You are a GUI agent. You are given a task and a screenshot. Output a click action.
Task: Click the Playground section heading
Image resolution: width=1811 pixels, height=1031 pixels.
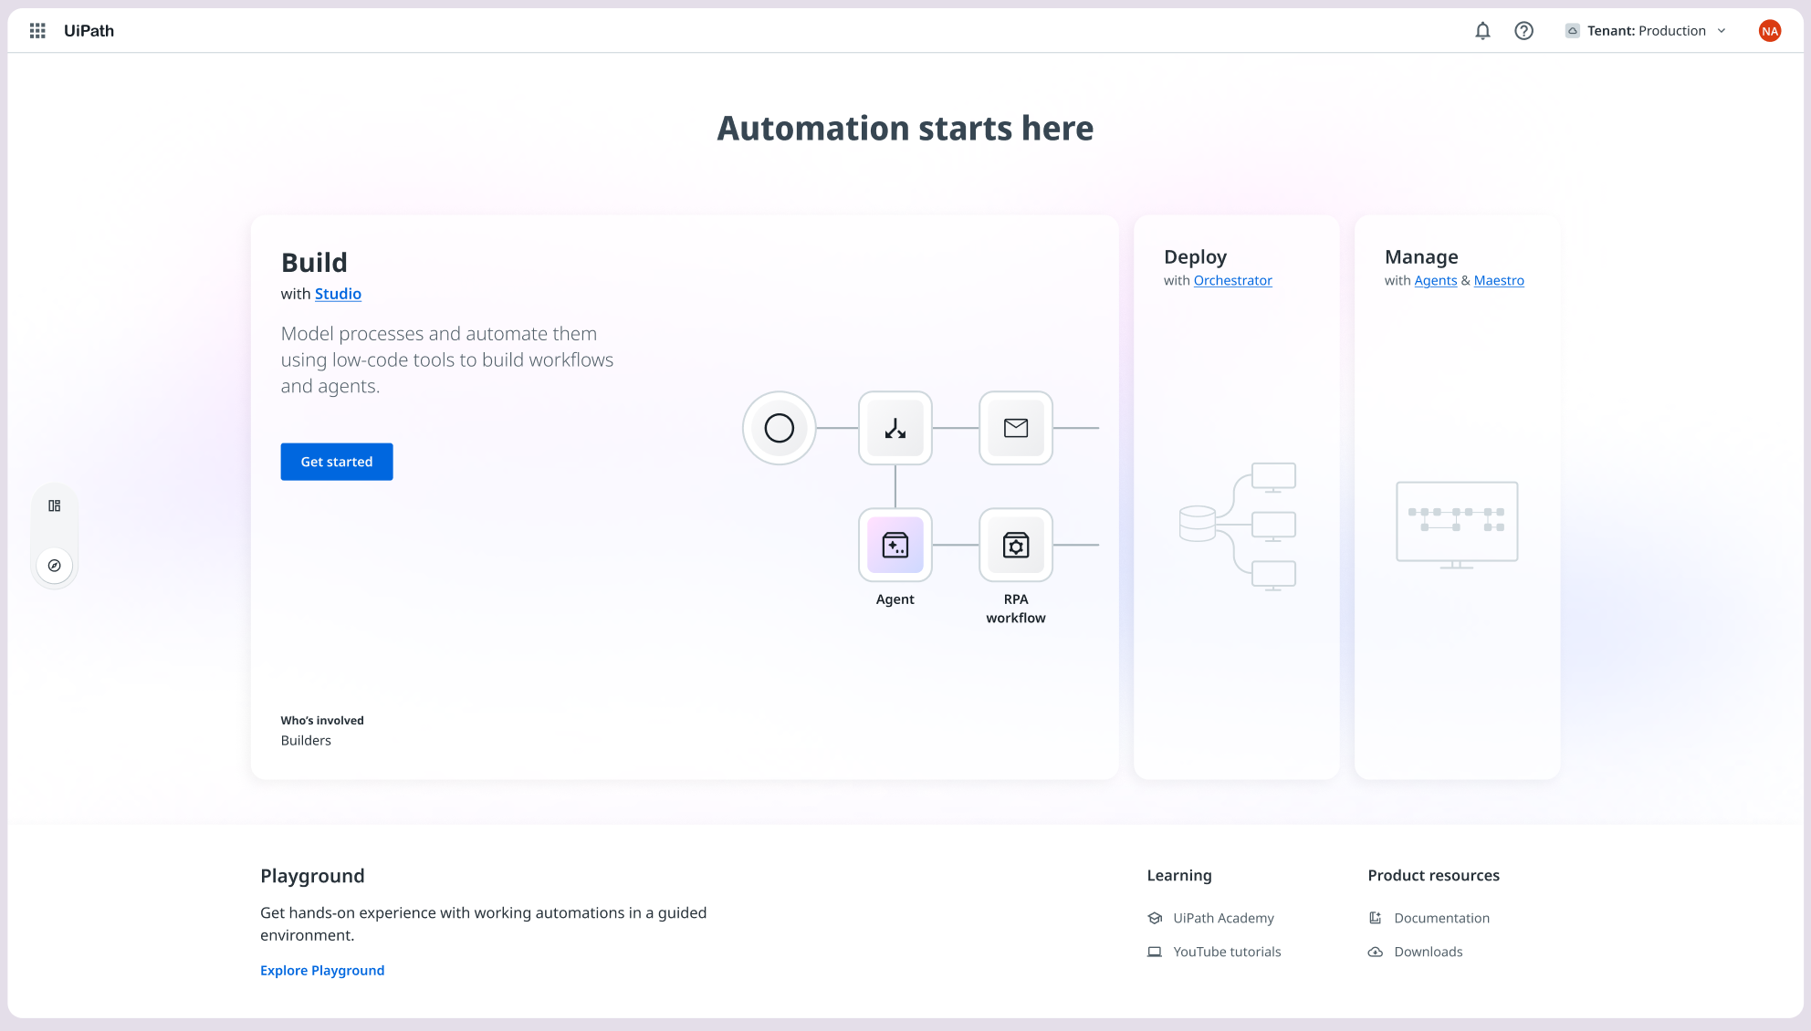point(312,876)
